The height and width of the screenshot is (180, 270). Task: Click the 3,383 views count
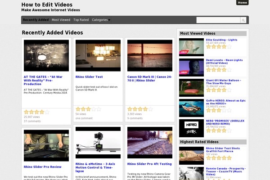pos(134,114)
